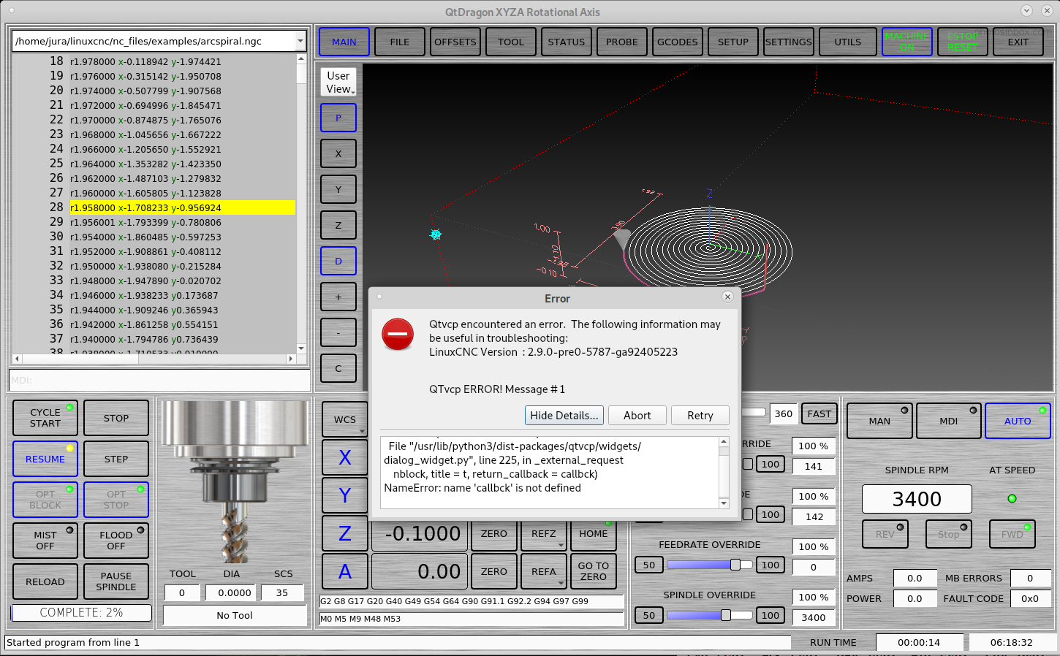This screenshot has height=656, width=1060.
Task: Click the MDI input field
Action: [159, 380]
